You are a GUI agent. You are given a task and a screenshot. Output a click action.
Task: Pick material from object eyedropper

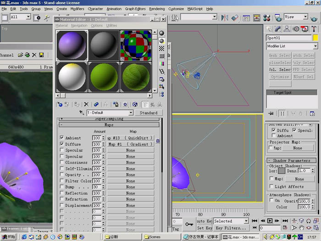coord(82,113)
